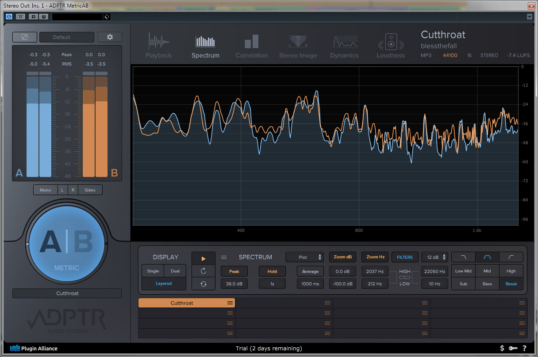Click the orange play icon
The height and width of the screenshot is (357, 538).
204,258
